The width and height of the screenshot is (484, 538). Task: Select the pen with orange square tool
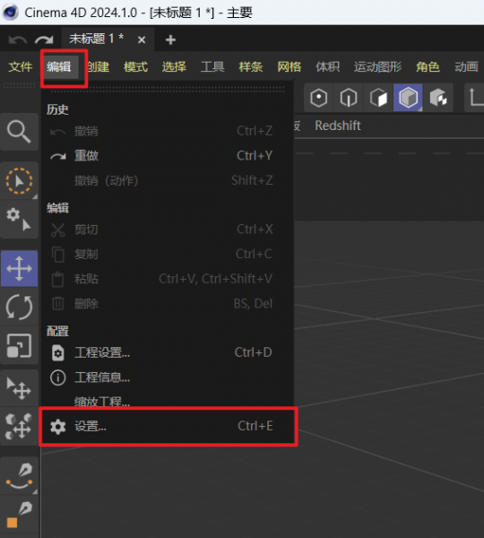(x=19, y=514)
